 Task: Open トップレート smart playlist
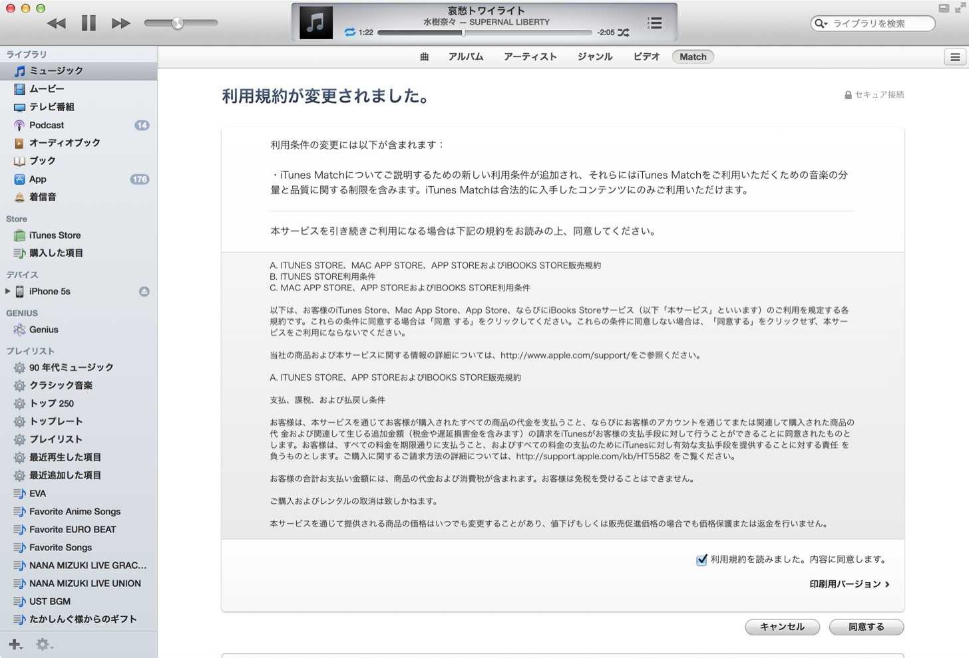[79, 421]
